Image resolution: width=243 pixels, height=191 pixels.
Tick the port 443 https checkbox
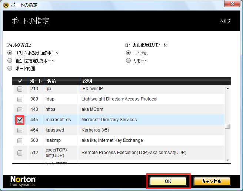20,110
